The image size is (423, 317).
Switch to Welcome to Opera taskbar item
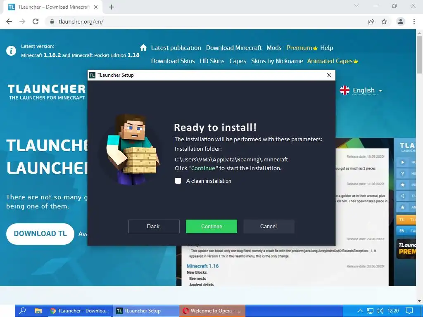(212, 311)
